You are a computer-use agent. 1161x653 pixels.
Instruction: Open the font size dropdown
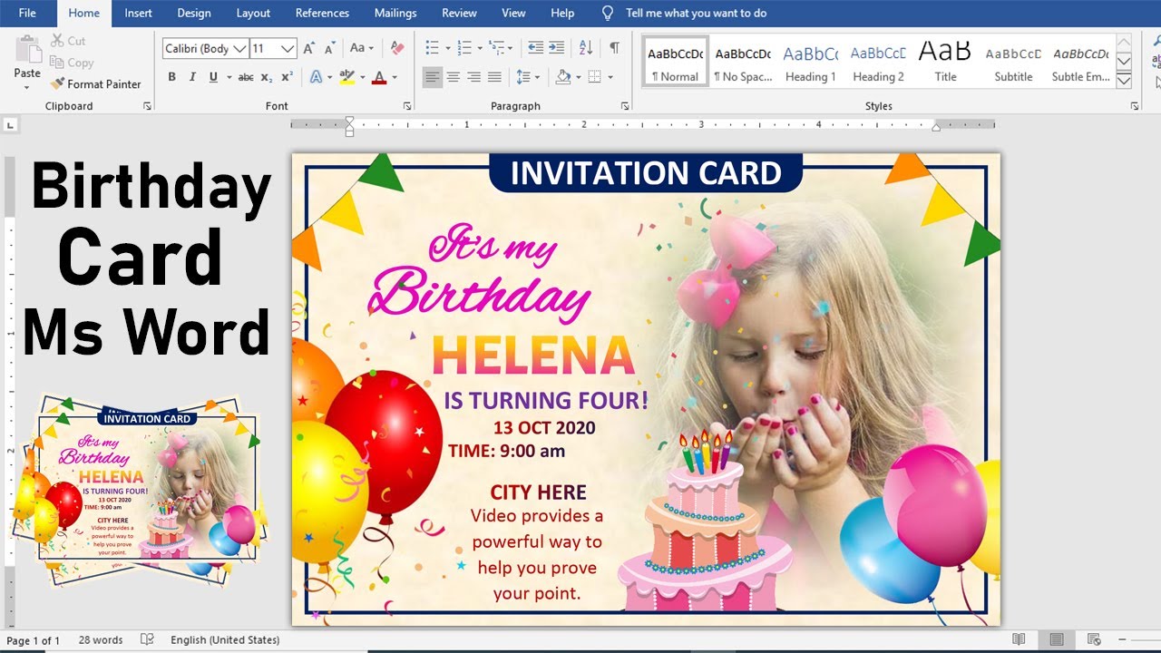coord(288,48)
